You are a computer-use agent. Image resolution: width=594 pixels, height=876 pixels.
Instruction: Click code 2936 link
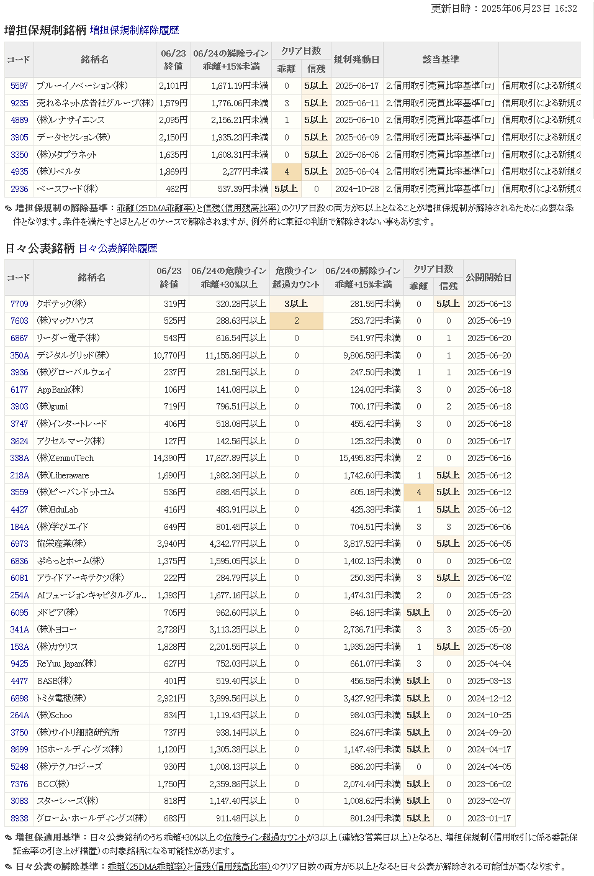(x=19, y=189)
